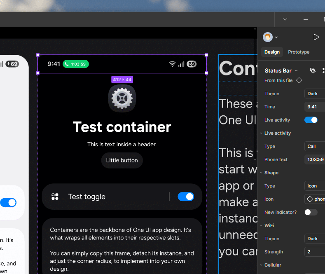Click the WiFi icon in status bar
The image size is (325, 274).
pyautogui.click(x=172, y=64)
